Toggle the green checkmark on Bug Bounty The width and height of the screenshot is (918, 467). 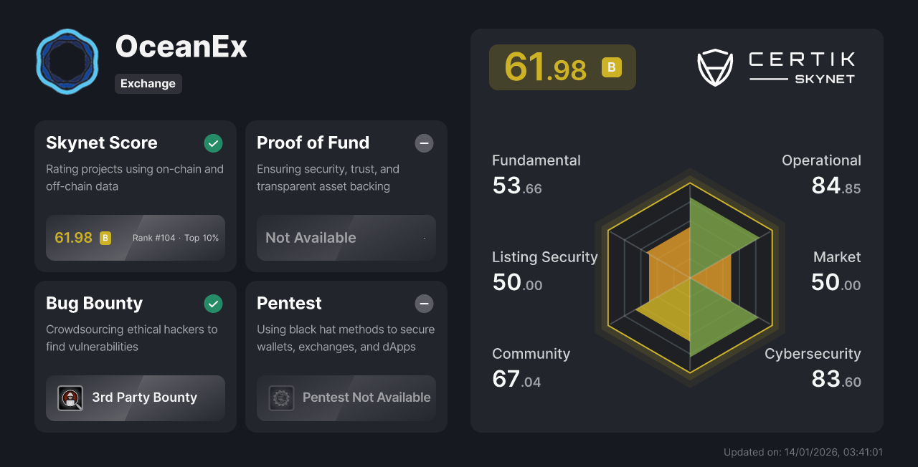pyautogui.click(x=213, y=304)
